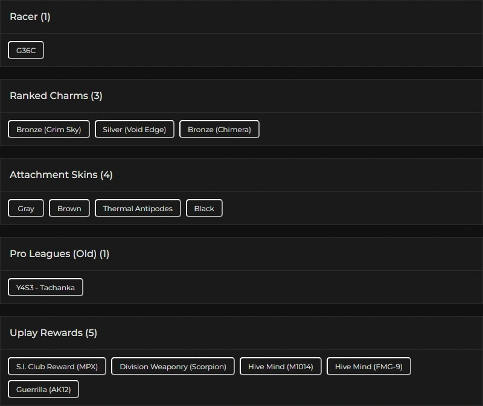The image size is (483, 406).
Task: Select Division Weaponry (Scorpion) reward
Action: pos(173,367)
